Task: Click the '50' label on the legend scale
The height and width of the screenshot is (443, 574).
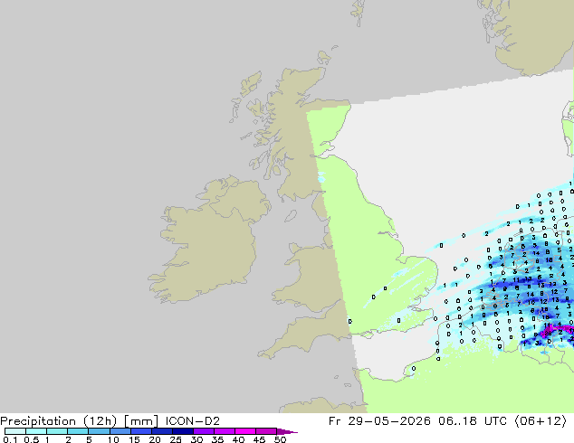Action: tap(280, 439)
